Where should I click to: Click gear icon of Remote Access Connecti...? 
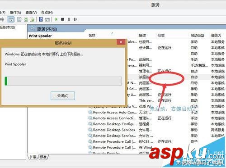(90, 118)
